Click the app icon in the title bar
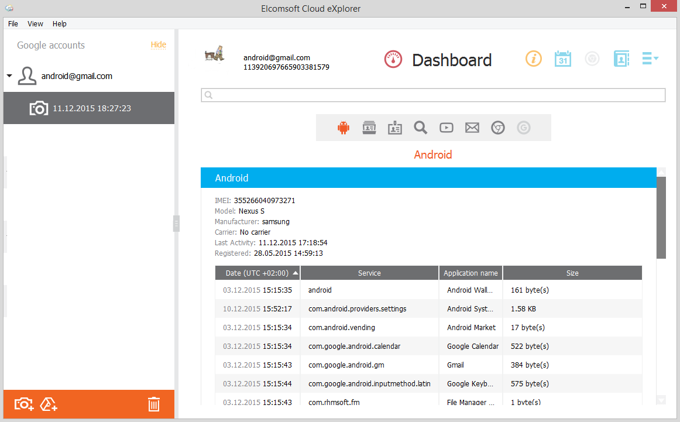 9,8
